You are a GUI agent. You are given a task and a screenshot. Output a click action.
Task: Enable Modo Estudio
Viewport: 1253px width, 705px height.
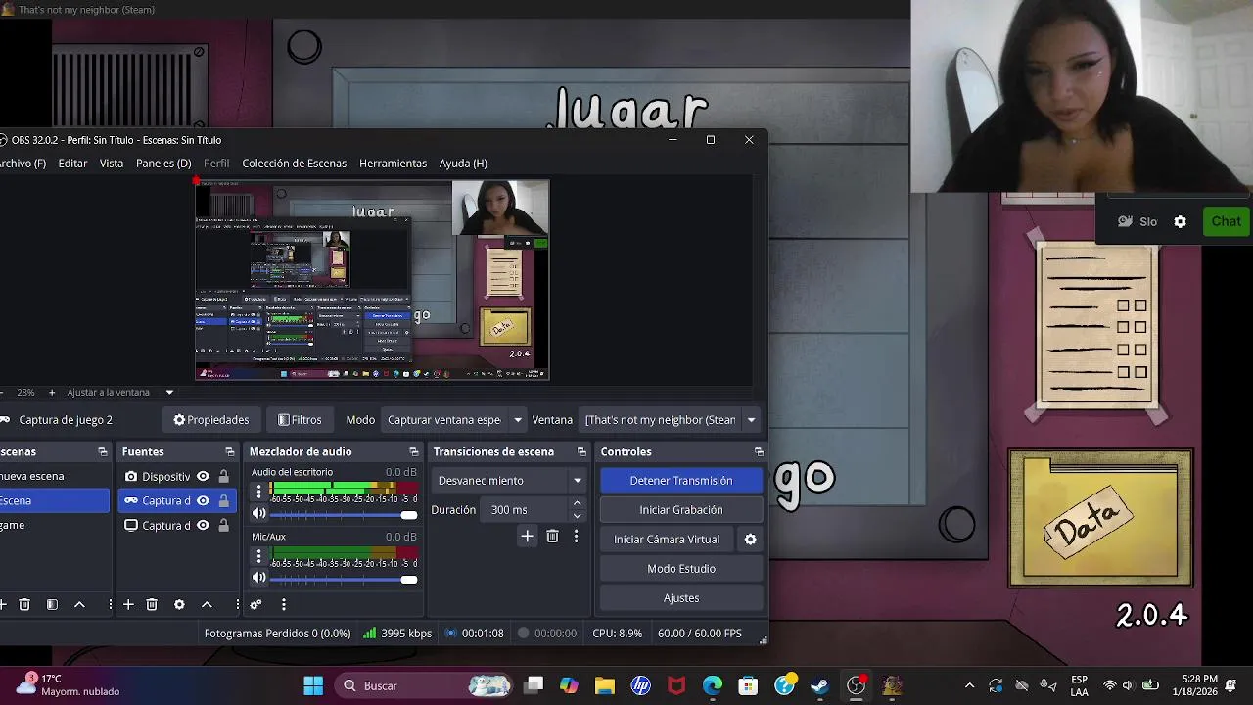click(x=681, y=569)
